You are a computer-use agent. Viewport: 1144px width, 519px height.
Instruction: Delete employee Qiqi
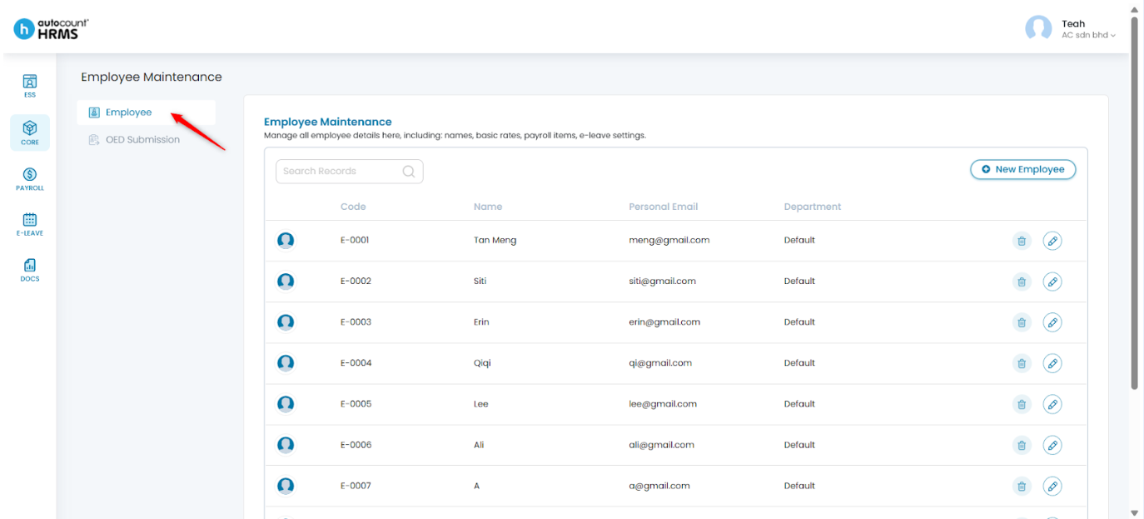pos(1022,363)
